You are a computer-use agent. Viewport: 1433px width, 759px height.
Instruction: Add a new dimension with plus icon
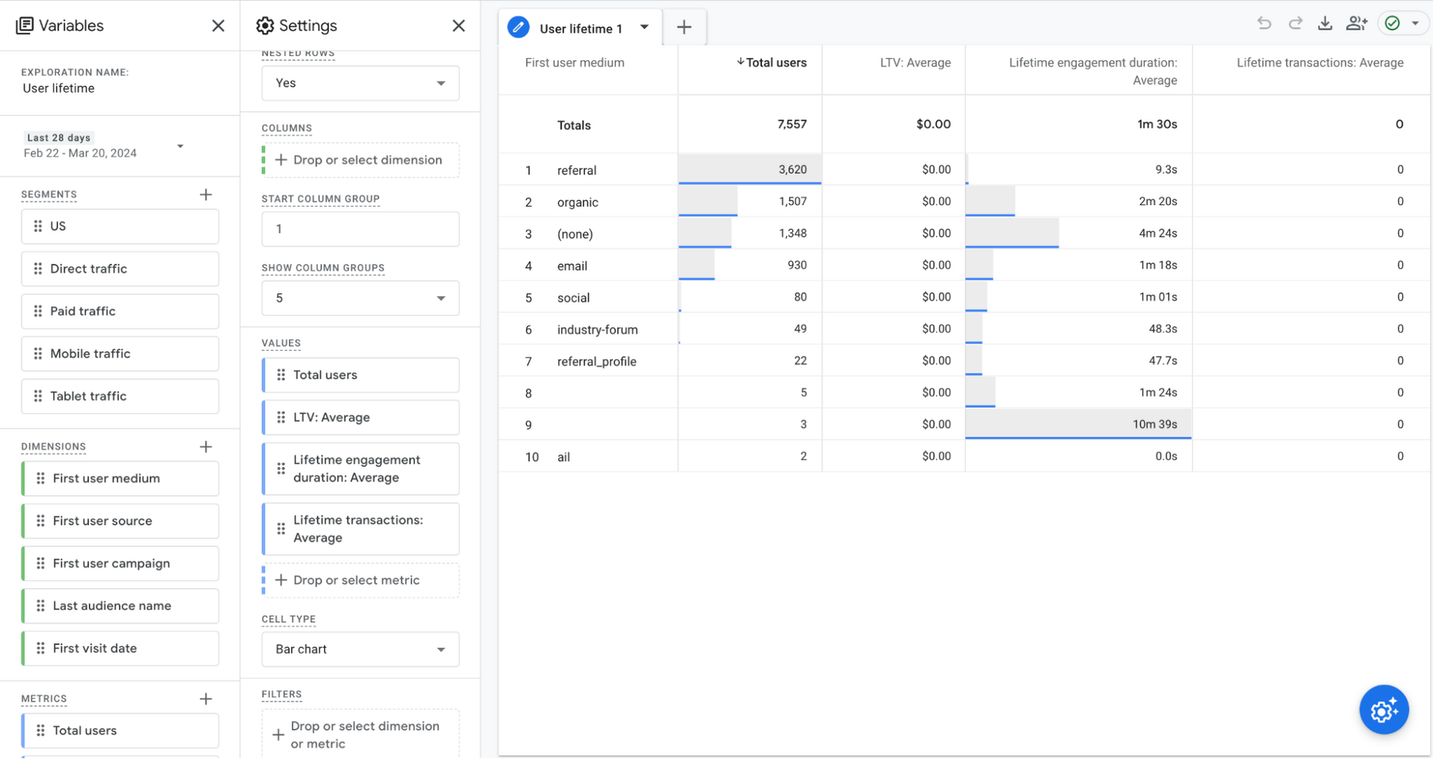[206, 447]
